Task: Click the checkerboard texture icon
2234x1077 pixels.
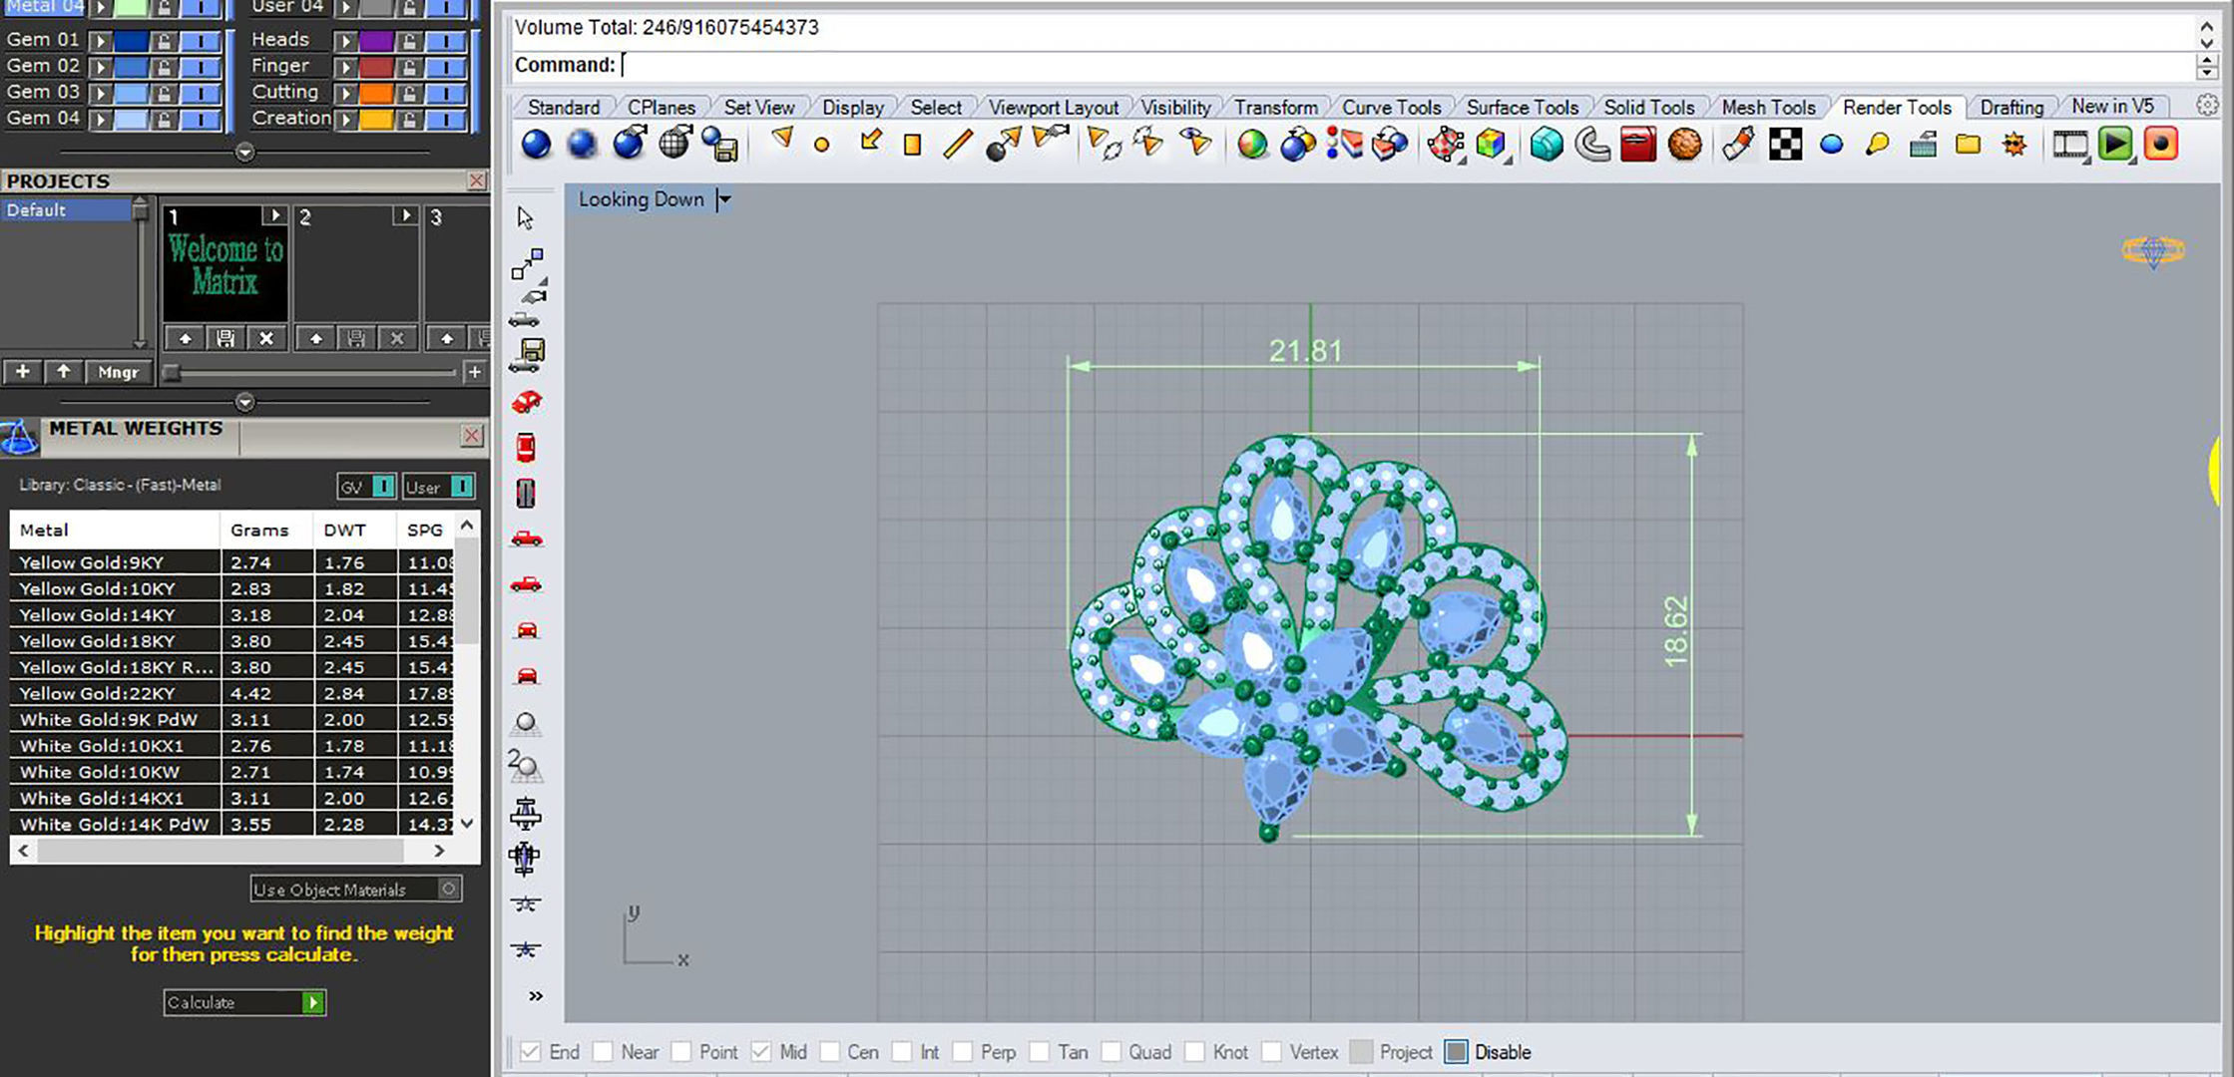Action: pos(1785,145)
